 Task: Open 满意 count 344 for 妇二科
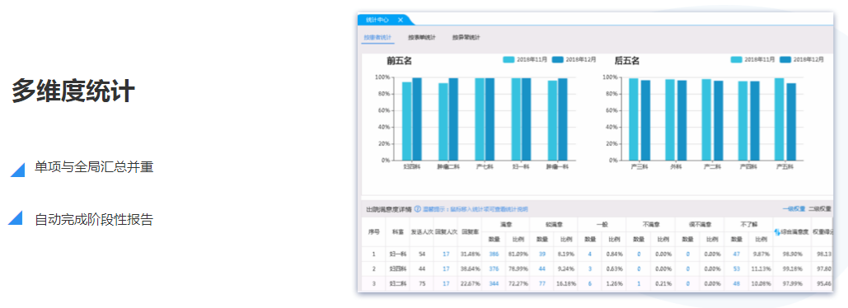click(x=494, y=283)
